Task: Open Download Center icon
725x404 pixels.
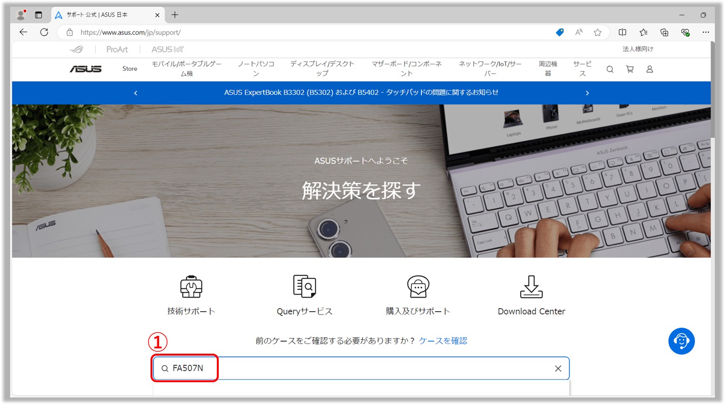Action: coord(531,286)
